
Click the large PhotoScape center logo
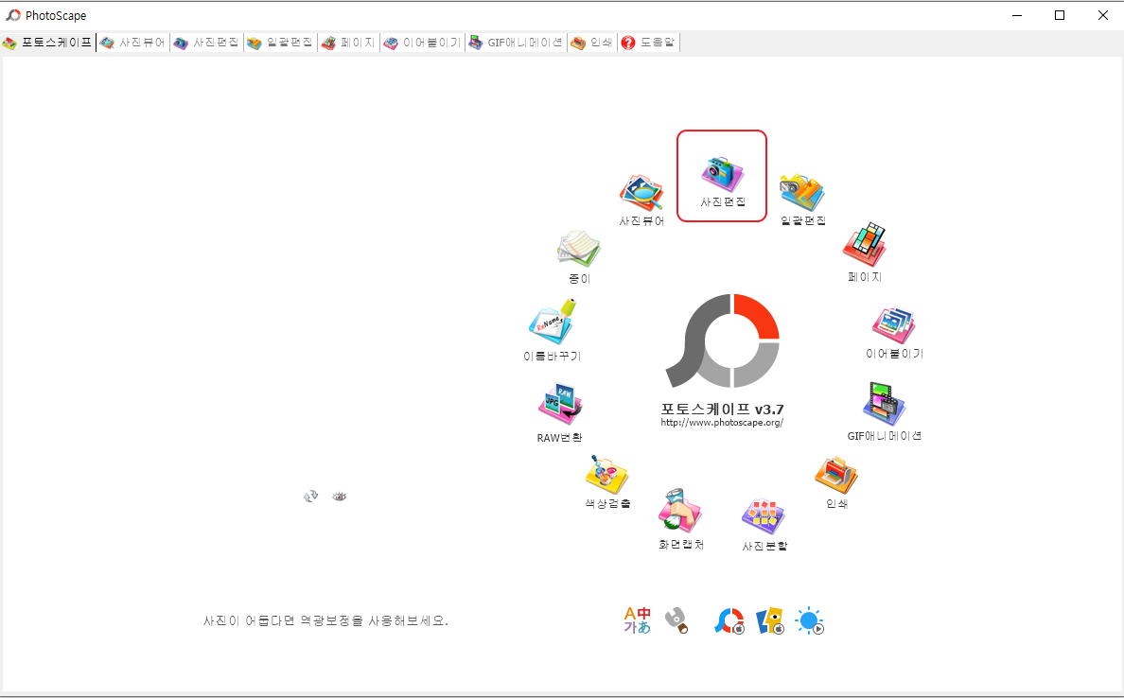pyautogui.click(x=723, y=341)
